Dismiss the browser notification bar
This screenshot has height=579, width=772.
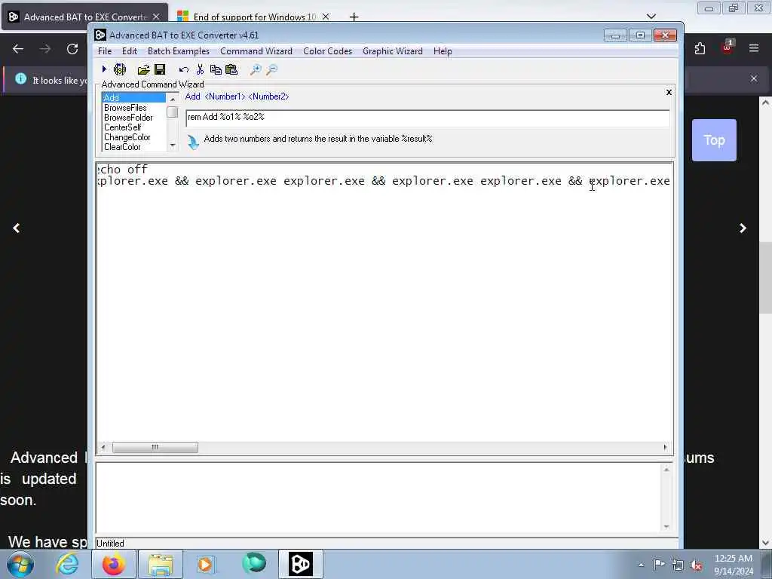pos(754,78)
